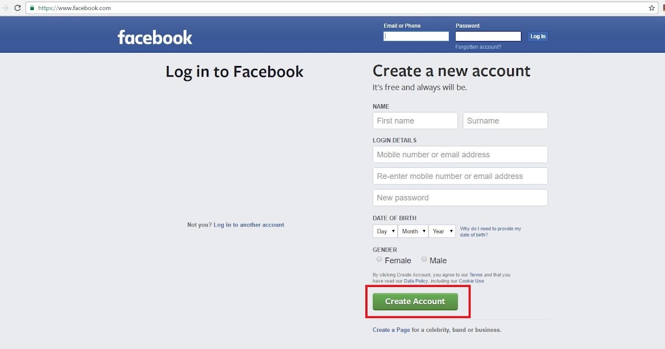Follow the Log in to another account link
This screenshot has height=349, width=665.
(x=249, y=225)
